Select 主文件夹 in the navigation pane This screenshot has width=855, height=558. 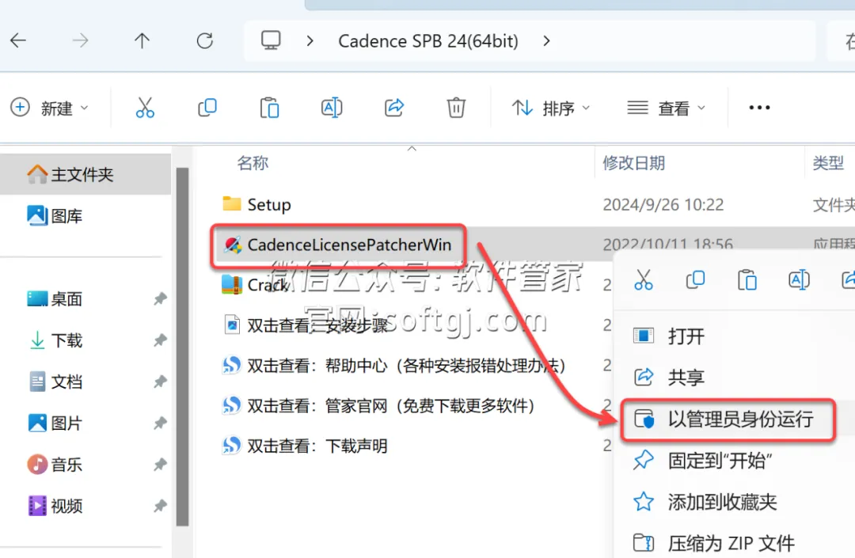pos(85,174)
